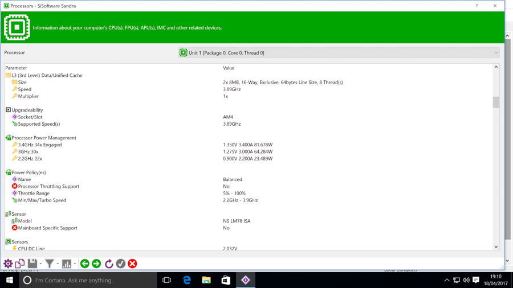The image size is (513, 288).
Task: Click the large processor chip icon in green banner
Action: (17, 27)
